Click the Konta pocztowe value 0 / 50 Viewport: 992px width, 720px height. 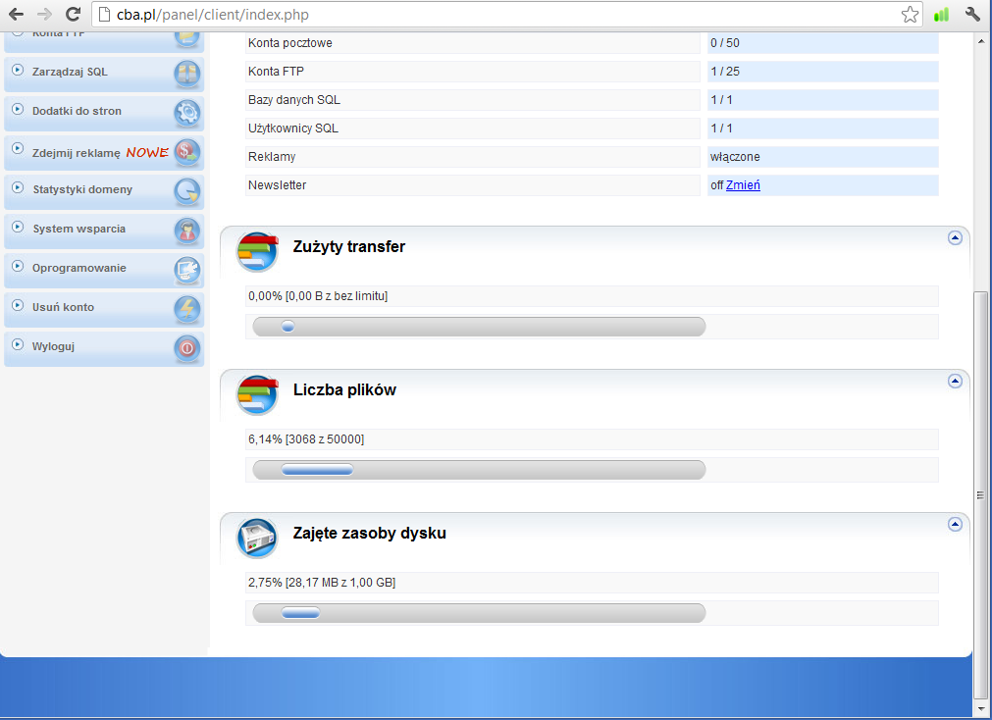click(x=725, y=43)
